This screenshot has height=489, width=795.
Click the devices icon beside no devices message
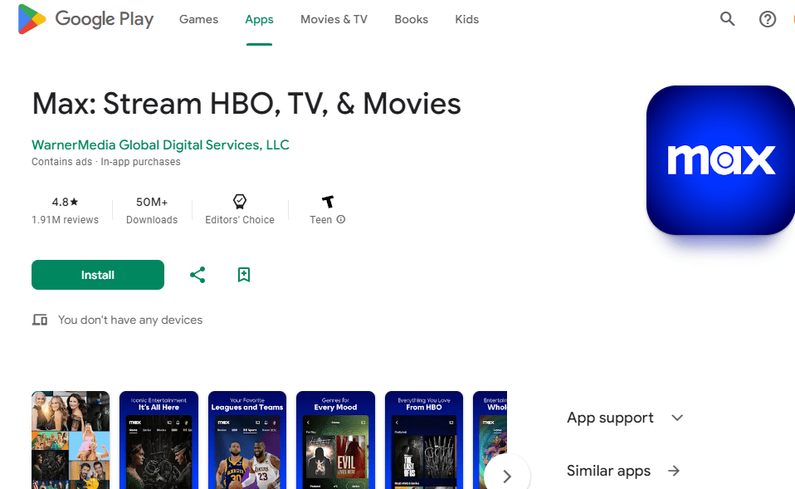click(x=40, y=320)
